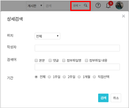Click the blue 검색 button
This screenshot has height=108, width=129.
coord(103,98)
